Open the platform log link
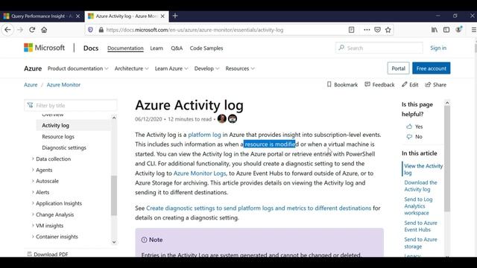Viewport: 477px width, 268px height. click(204, 135)
